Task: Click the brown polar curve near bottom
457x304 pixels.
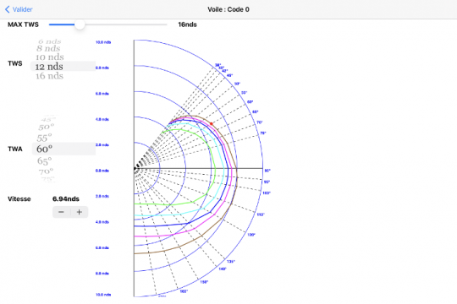Action: 163,250
